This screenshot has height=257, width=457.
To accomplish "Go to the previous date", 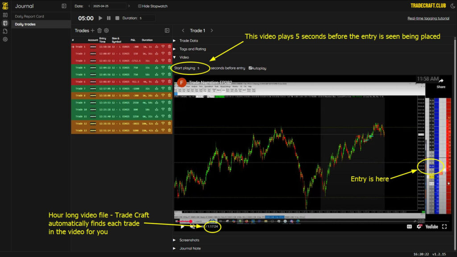I will pos(89,6).
